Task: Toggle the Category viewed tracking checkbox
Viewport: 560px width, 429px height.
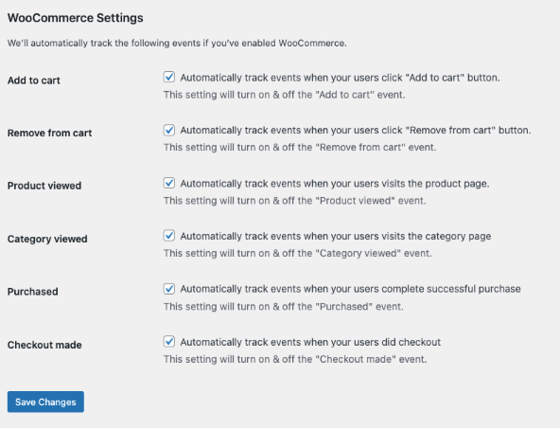Action: (169, 236)
